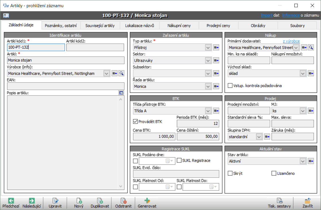Switch to Poznámky, ostatní tab
This screenshot has width=321, height=210.
coord(61,26)
